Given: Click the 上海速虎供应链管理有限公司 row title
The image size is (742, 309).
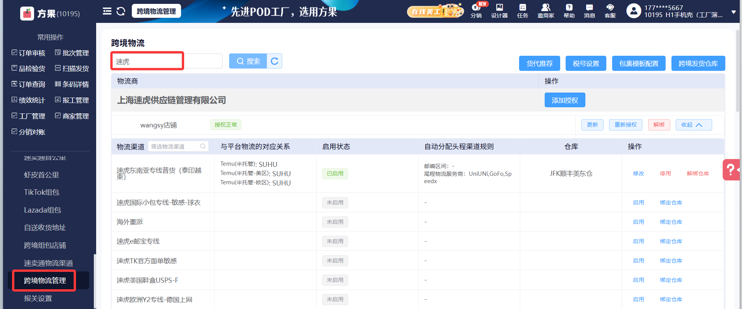Looking at the screenshot, I should (172, 100).
